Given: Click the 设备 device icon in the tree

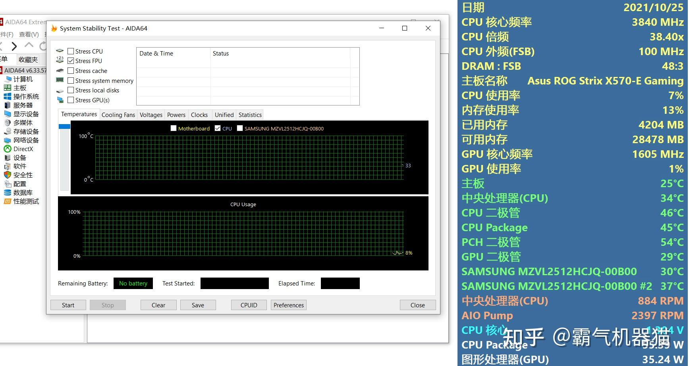Looking at the screenshot, I should pos(7,157).
